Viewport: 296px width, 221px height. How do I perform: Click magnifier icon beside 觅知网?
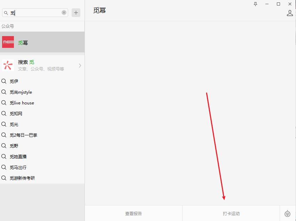[4, 113]
